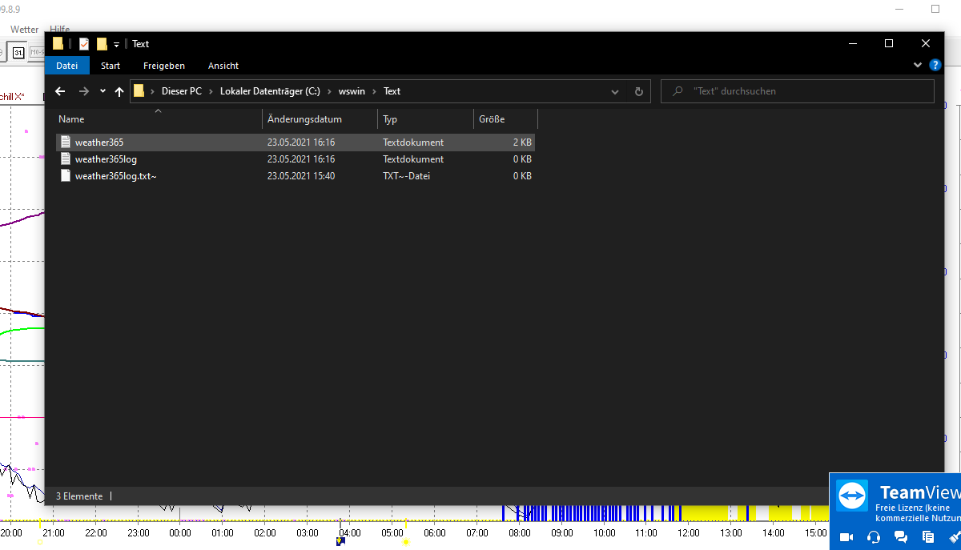Screen dimensions: 961x550
Task: Open Explorer help question mark icon
Action: click(935, 65)
